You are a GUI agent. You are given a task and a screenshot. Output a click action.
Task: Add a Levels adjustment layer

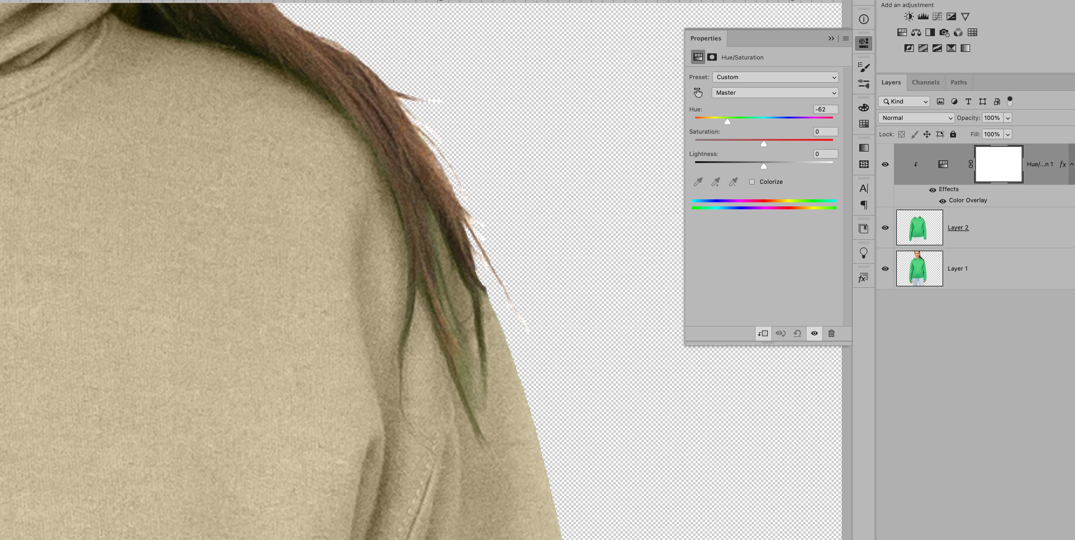tap(923, 17)
